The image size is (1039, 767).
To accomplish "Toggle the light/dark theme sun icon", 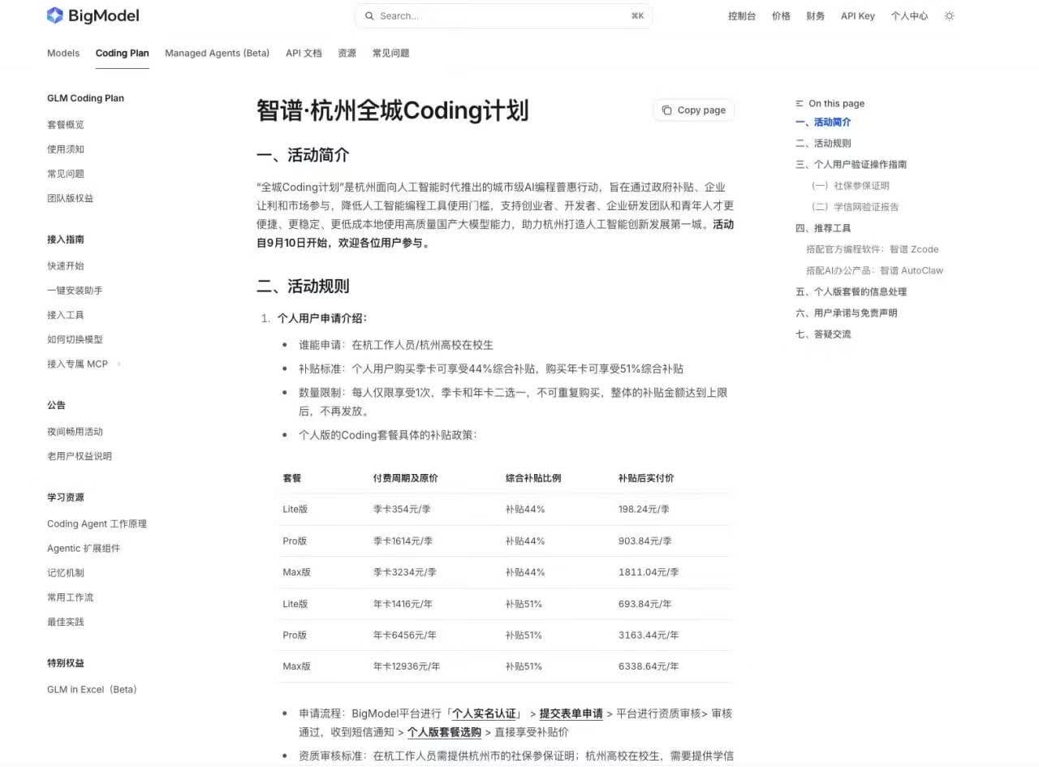I will [949, 15].
